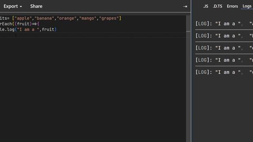Open the Export dropdown menu

click(13, 6)
